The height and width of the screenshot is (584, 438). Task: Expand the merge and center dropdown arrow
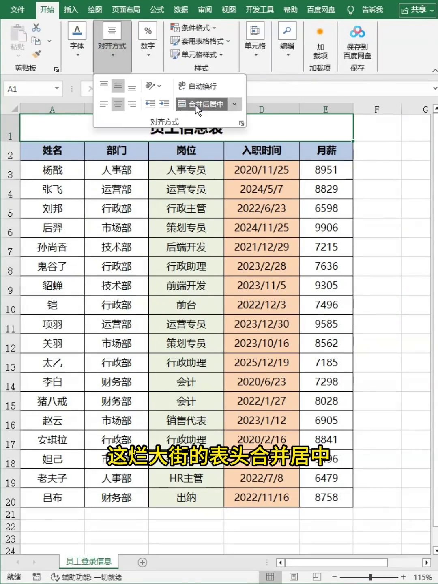(234, 104)
